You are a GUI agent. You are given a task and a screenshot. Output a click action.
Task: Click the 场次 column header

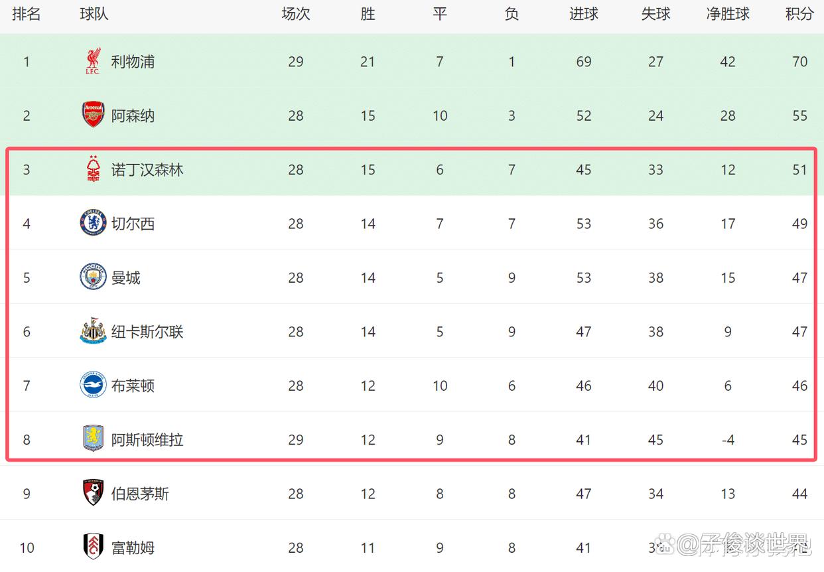(296, 14)
